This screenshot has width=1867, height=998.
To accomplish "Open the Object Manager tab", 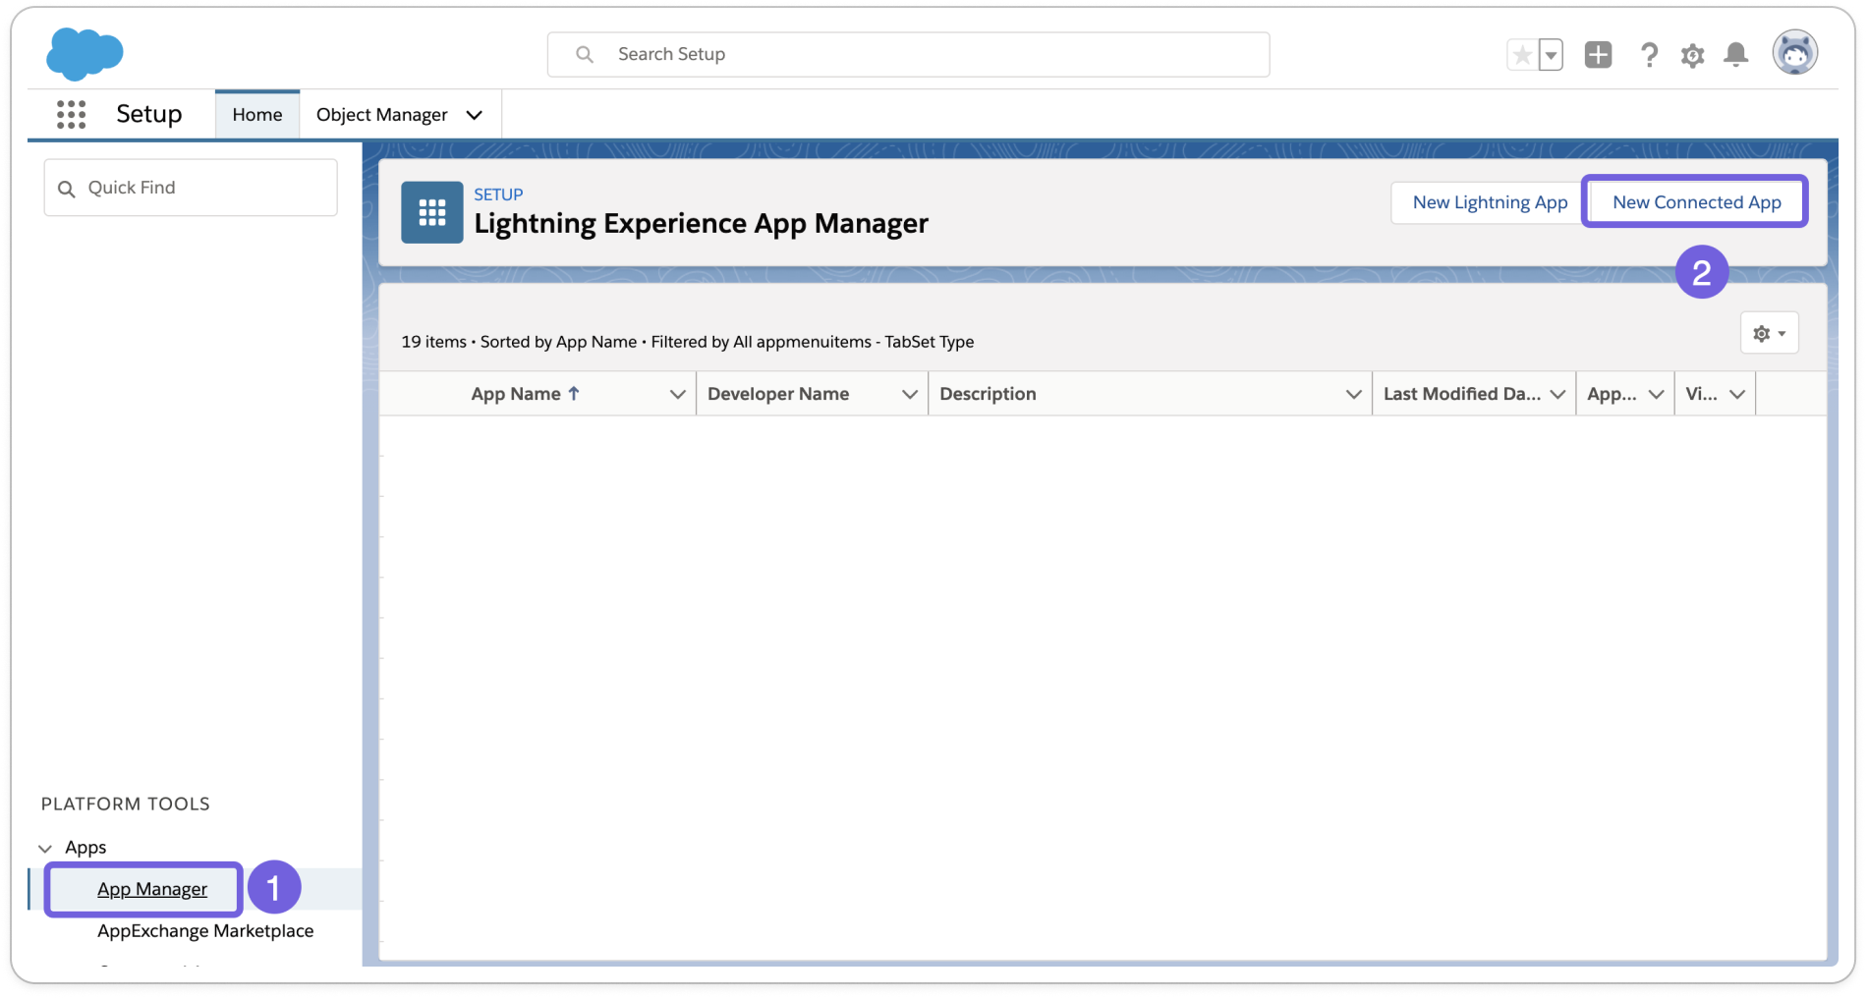I will [x=381, y=115].
